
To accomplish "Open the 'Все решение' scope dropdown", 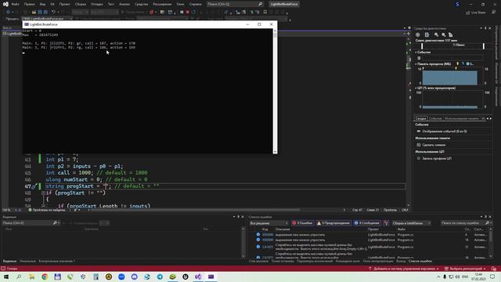I will pyautogui.click(x=269, y=222).
